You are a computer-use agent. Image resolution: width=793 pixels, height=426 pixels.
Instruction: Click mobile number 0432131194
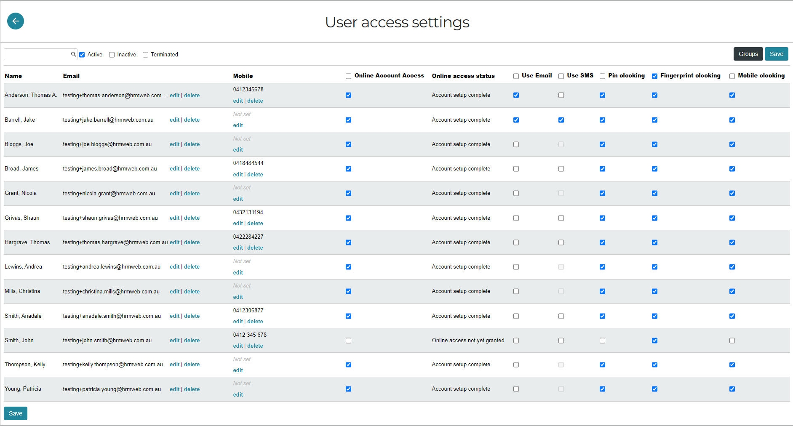(248, 213)
